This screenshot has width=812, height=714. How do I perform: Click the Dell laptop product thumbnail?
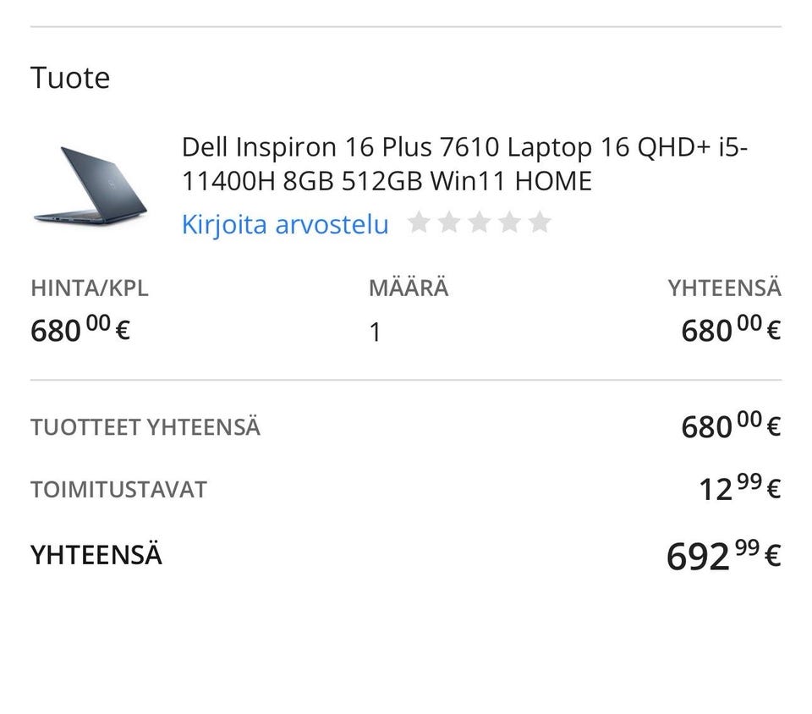(x=91, y=186)
